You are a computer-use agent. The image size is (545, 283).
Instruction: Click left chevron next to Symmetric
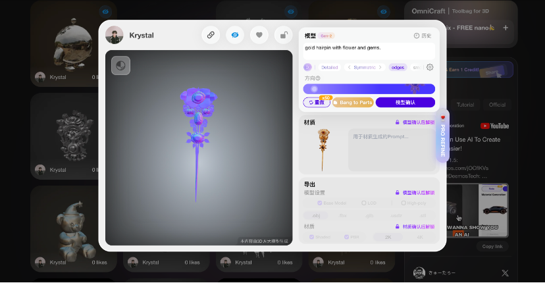(349, 67)
